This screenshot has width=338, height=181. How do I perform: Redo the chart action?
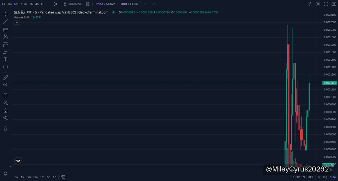tap(154, 4)
